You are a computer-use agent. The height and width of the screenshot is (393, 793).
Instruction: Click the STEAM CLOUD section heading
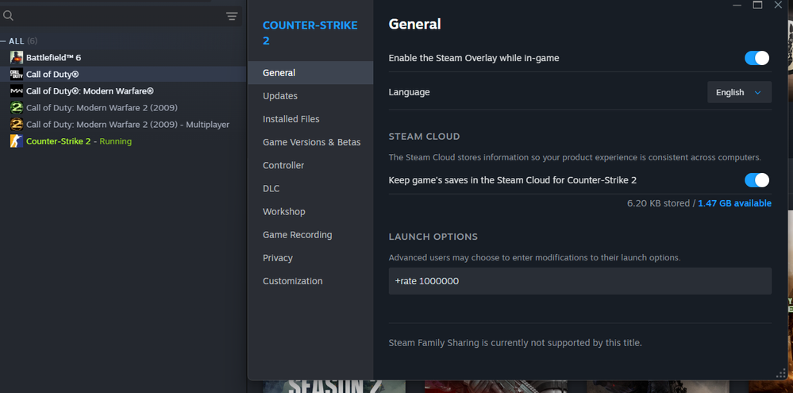point(425,137)
